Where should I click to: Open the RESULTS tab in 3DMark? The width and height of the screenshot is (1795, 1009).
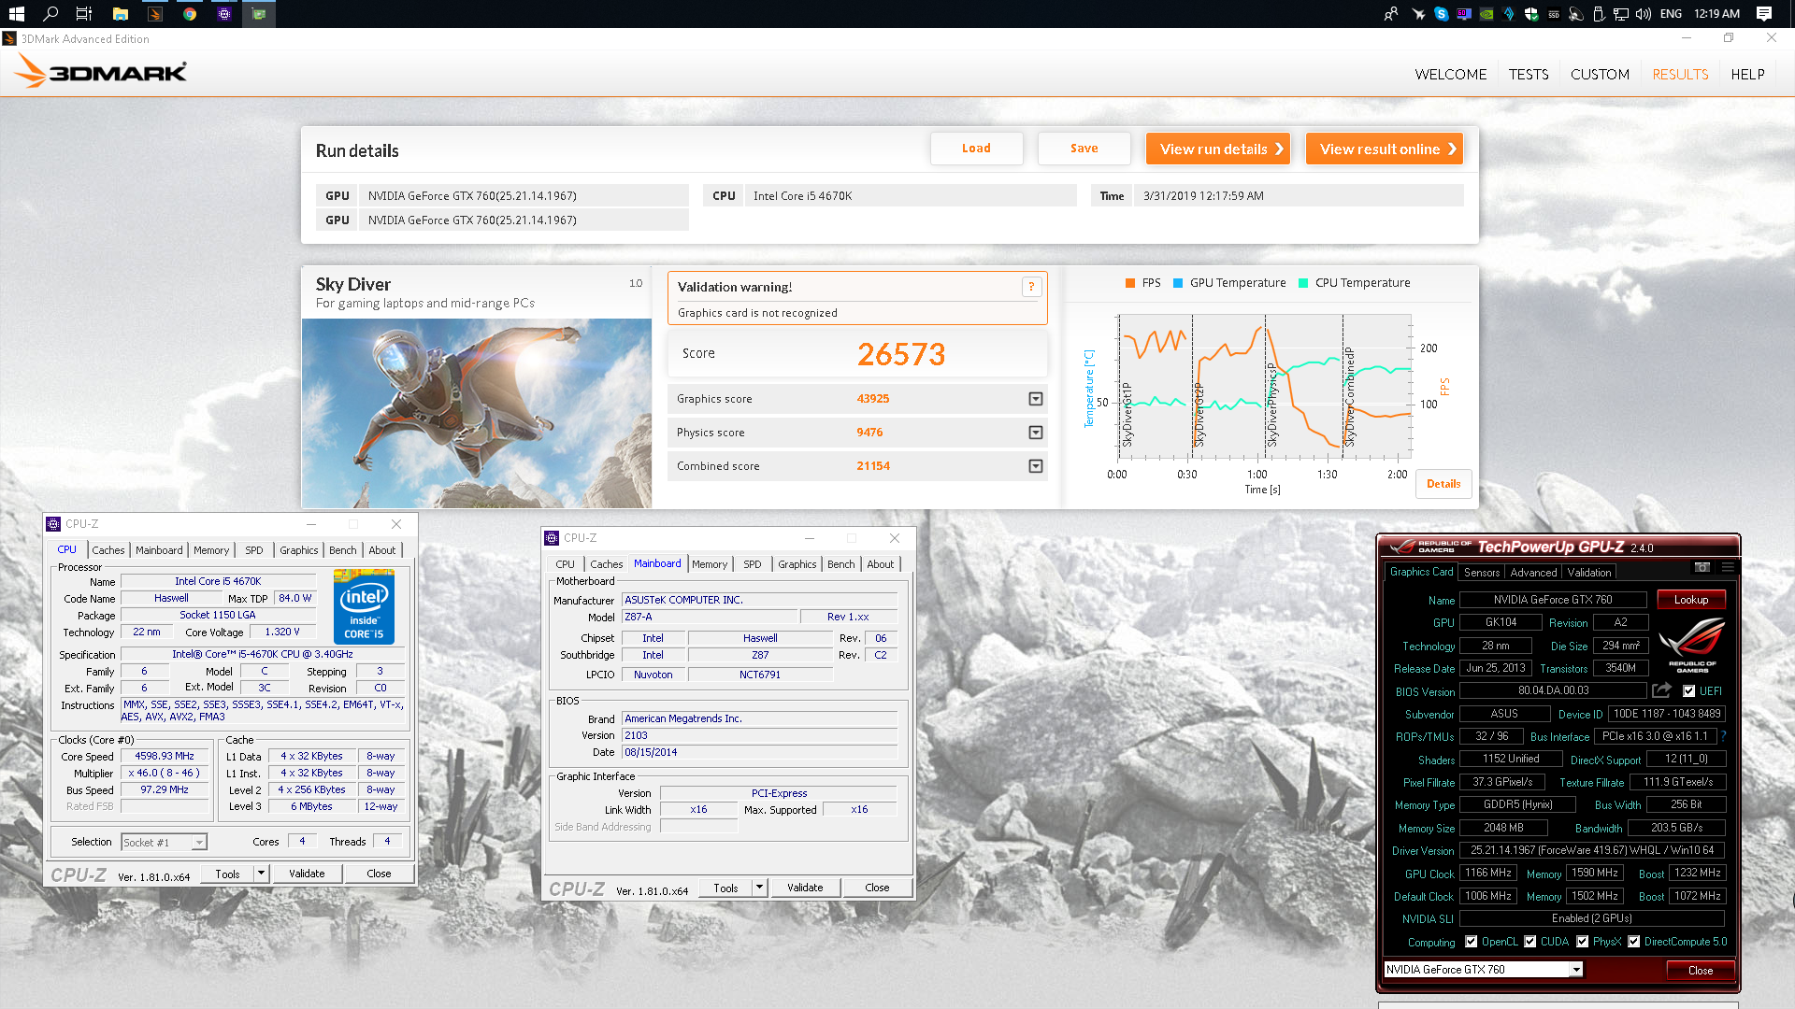click(1680, 74)
